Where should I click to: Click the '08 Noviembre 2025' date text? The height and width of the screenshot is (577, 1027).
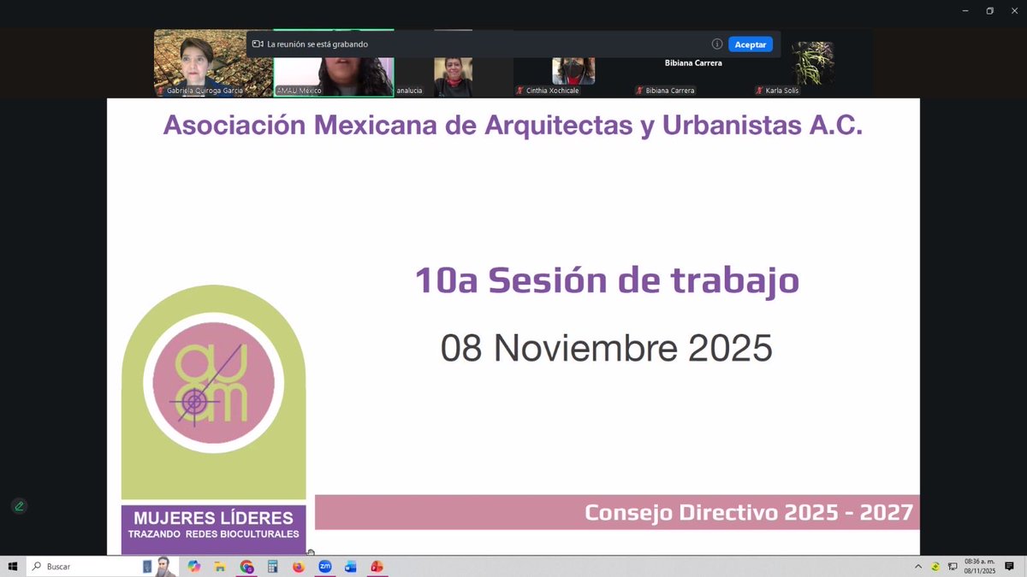(x=607, y=349)
